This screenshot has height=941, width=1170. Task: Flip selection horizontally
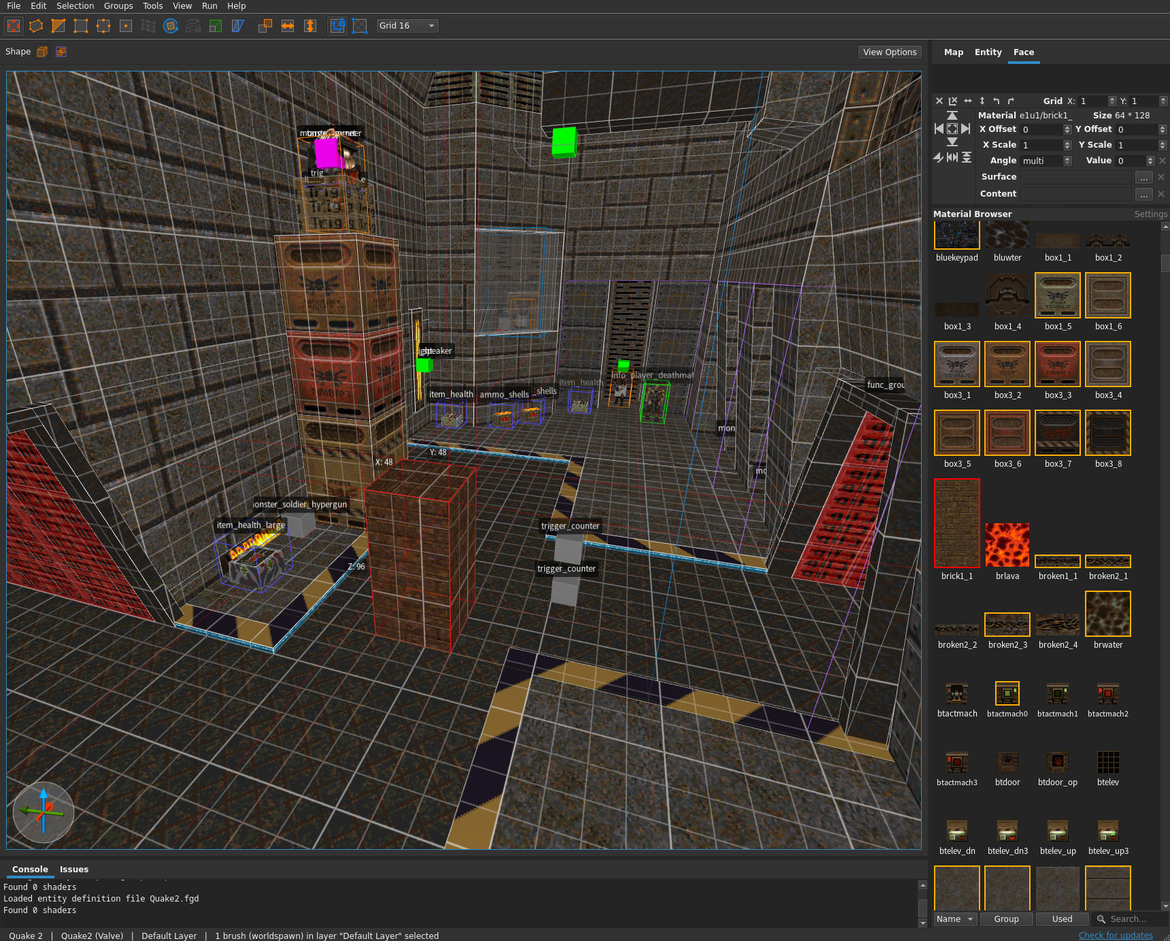click(x=288, y=26)
